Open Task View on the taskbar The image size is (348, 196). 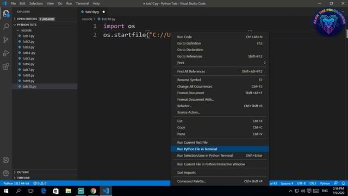pos(30,191)
